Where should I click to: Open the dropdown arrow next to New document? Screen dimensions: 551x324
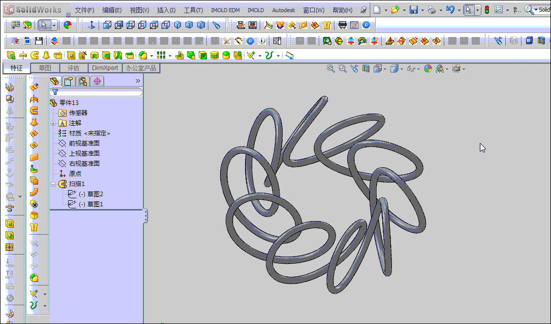point(386,11)
